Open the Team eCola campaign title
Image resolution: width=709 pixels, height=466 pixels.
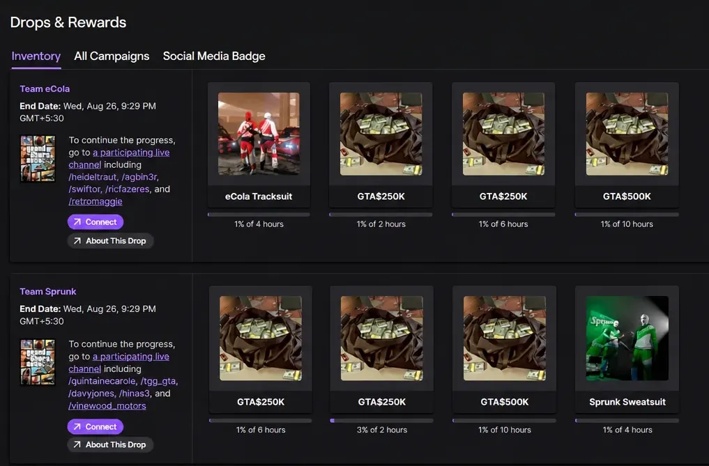click(45, 88)
